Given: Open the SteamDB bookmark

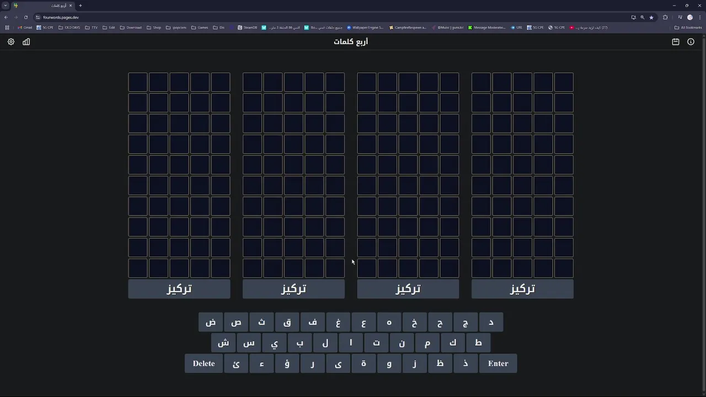Looking at the screenshot, I should [x=247, y=28].
